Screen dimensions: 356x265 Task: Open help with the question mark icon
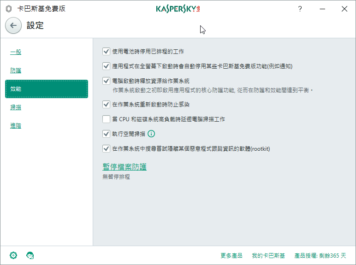pyautogui.click(x=300, y=9)
